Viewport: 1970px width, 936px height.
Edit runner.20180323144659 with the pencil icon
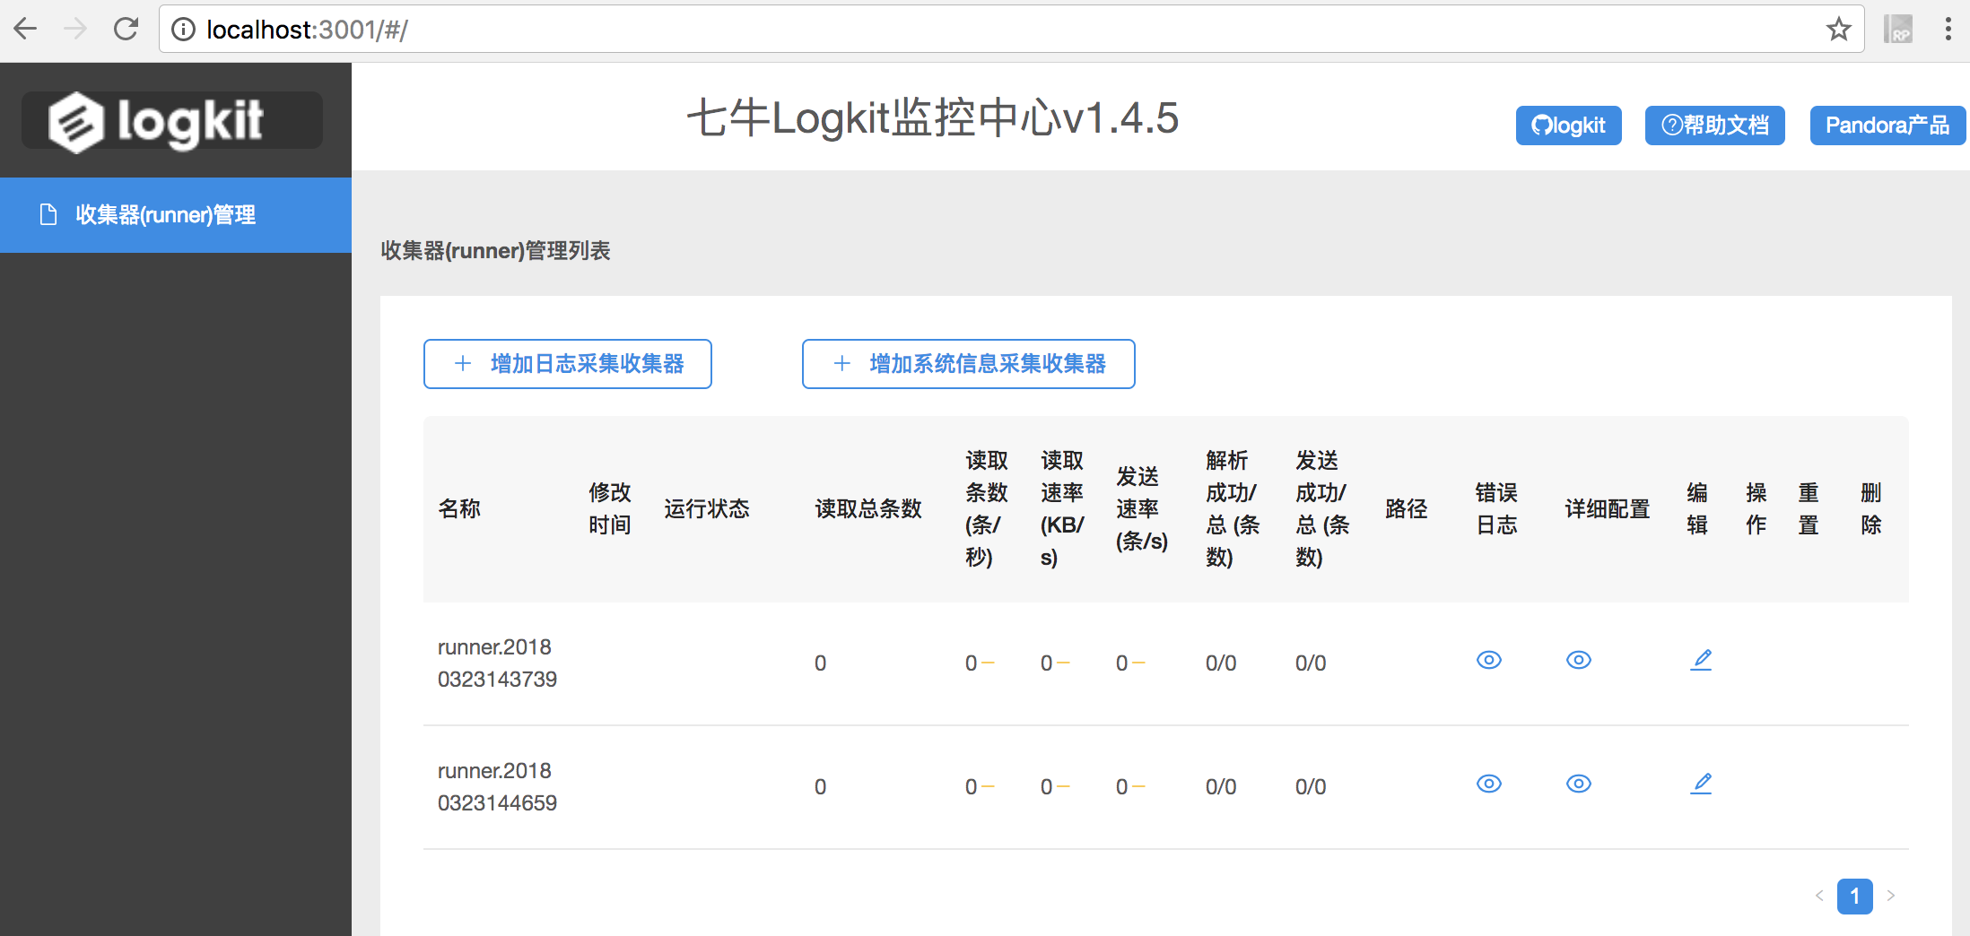pyautogui.click(x=1701, y=783)
